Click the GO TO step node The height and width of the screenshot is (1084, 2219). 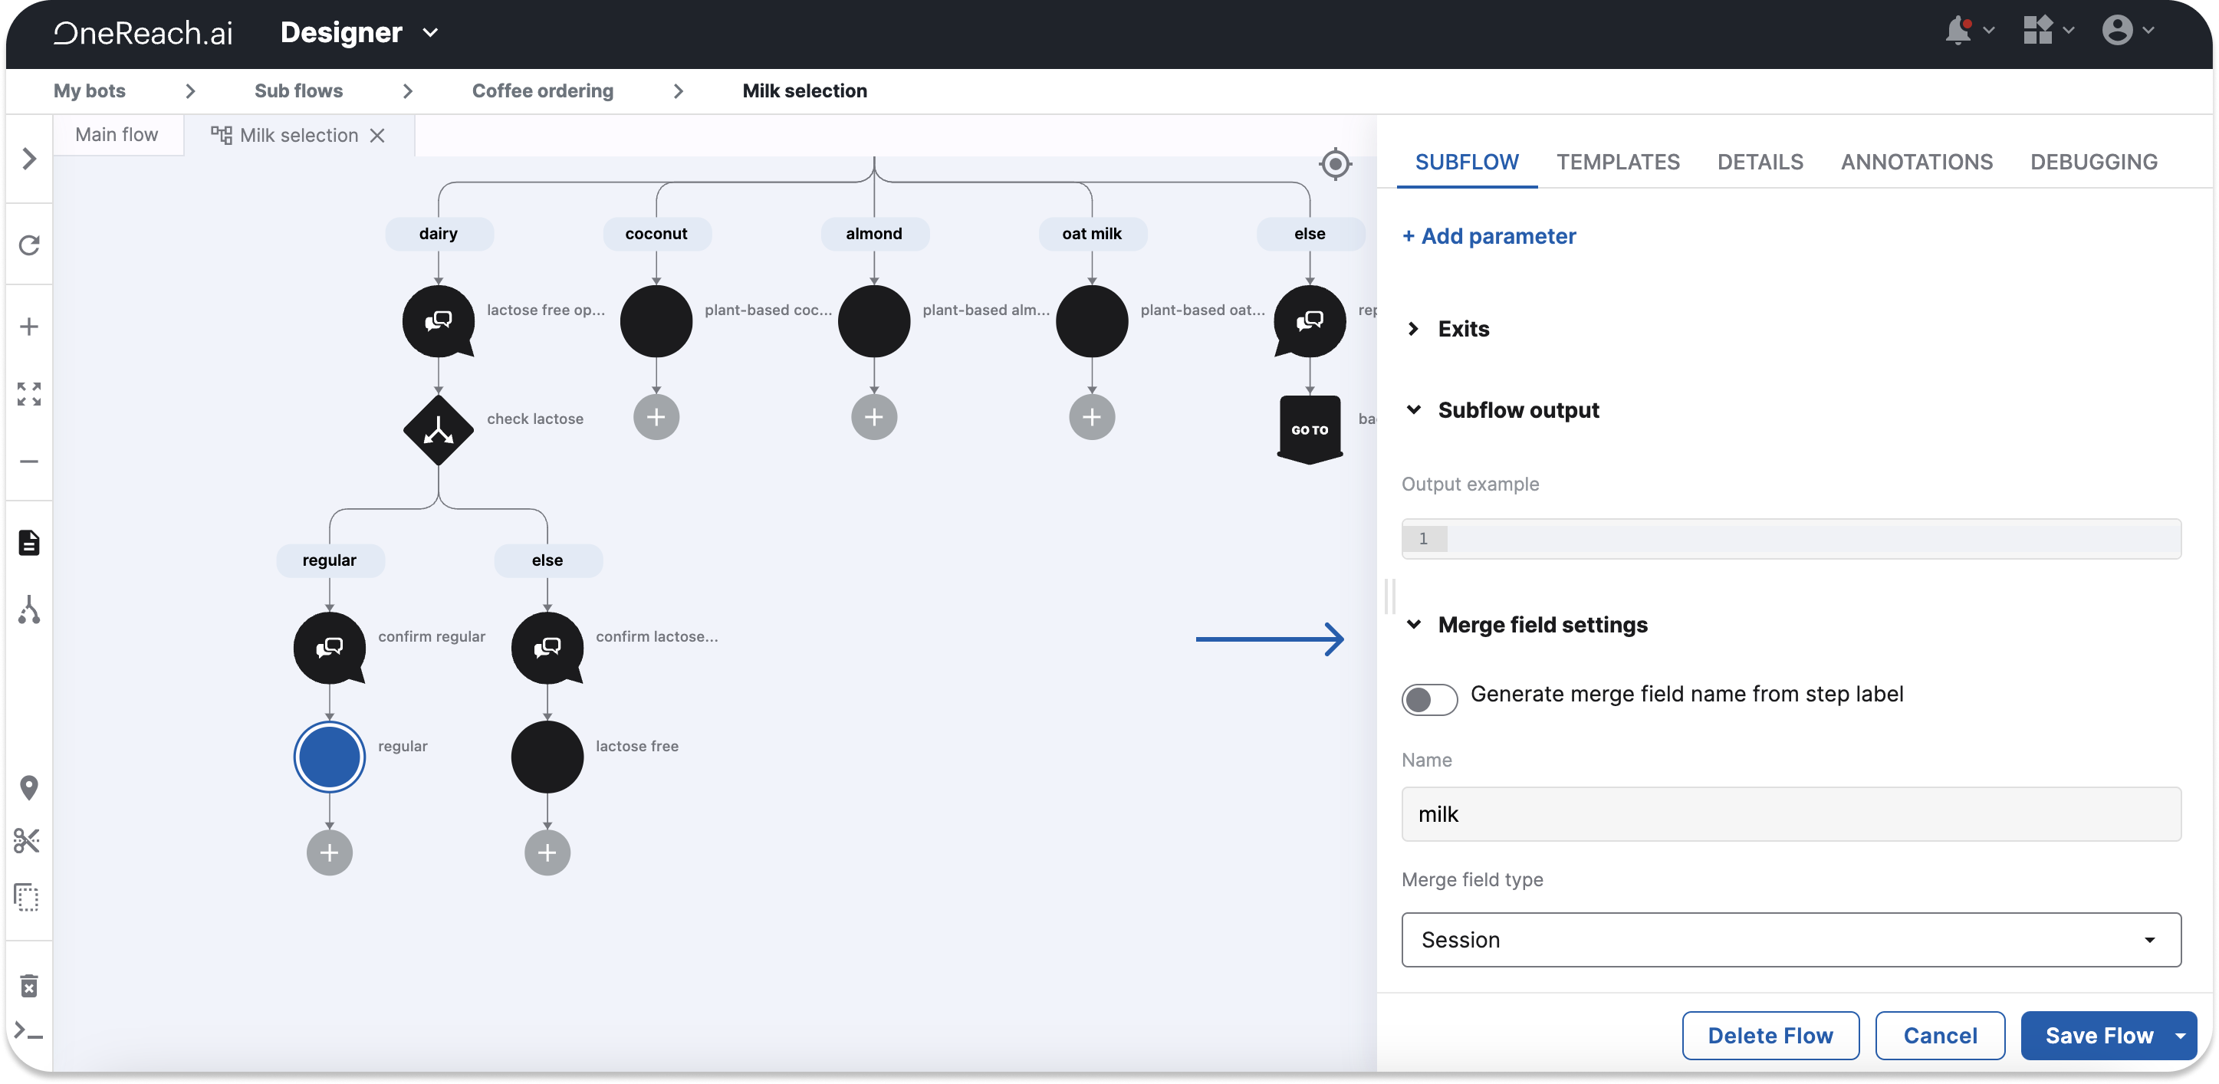(1310, 429)
